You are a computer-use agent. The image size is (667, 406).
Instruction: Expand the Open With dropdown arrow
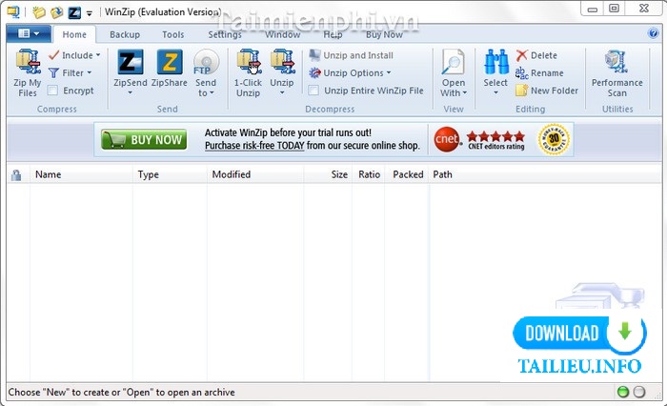(x=465, y=92)
